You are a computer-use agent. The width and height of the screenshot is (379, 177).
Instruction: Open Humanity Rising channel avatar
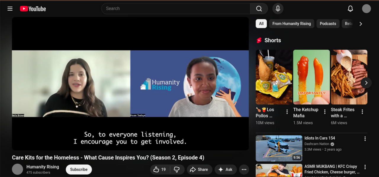coord(17,169)
